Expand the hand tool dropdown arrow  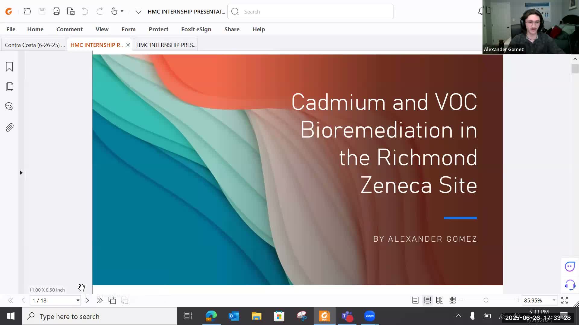(122, 11)
